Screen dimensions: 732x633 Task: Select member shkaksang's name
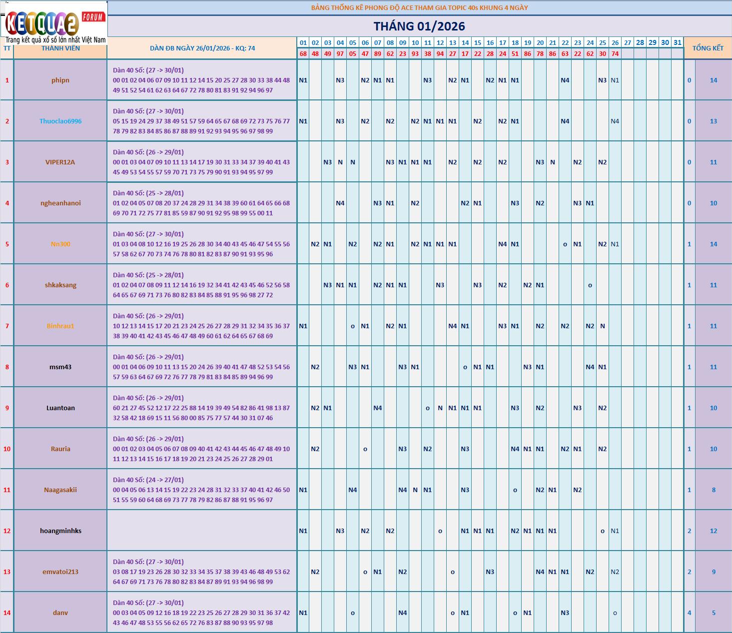(x=60, y=285)
